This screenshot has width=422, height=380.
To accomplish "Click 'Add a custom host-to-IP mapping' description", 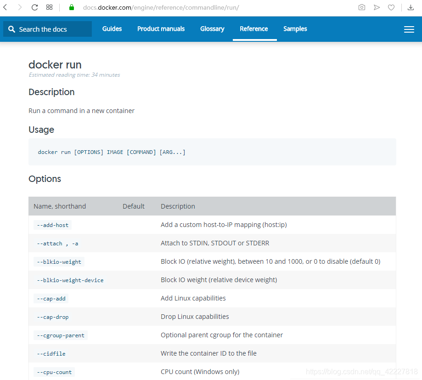I will click(224, 225).
